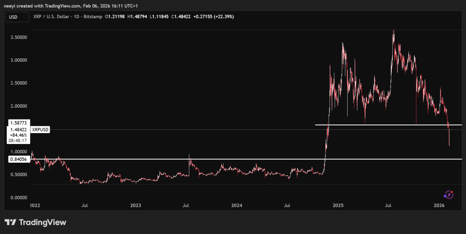Click the 2022 label on time axis
The width and height of the screenshot is (466, 234).
34,206
